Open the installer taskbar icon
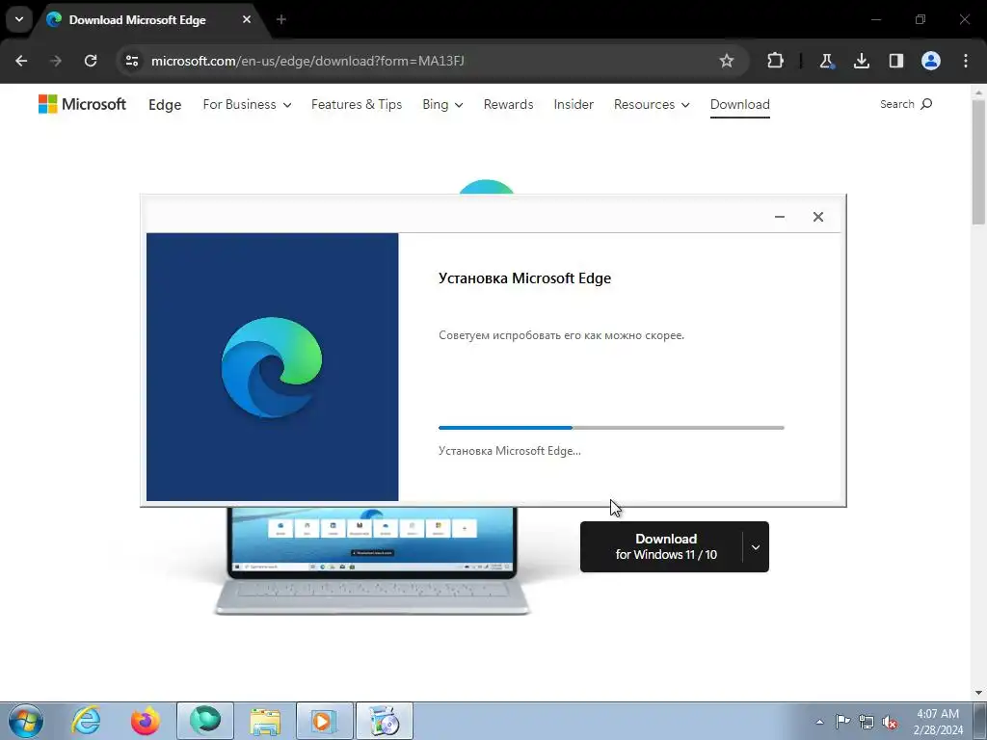Screen dimensions: 987x740 [385, 721]
